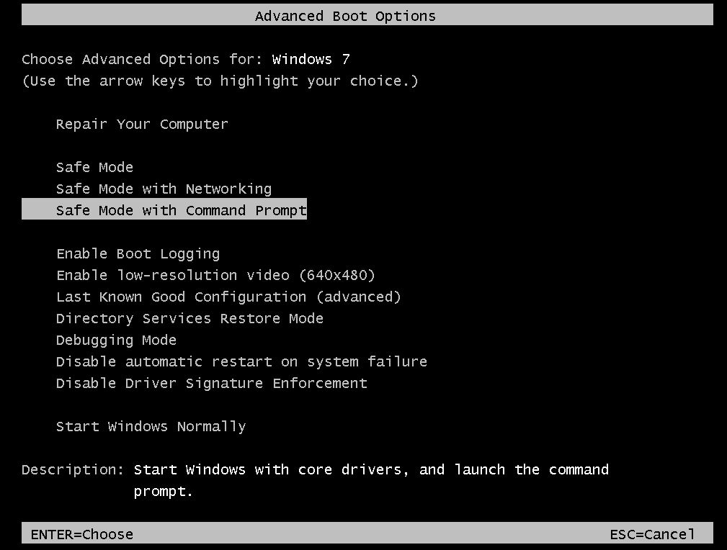The height and width of the screenshot is (550, 727).
Task: Select Safe Mode with Networking
Action: click(164, 189)
